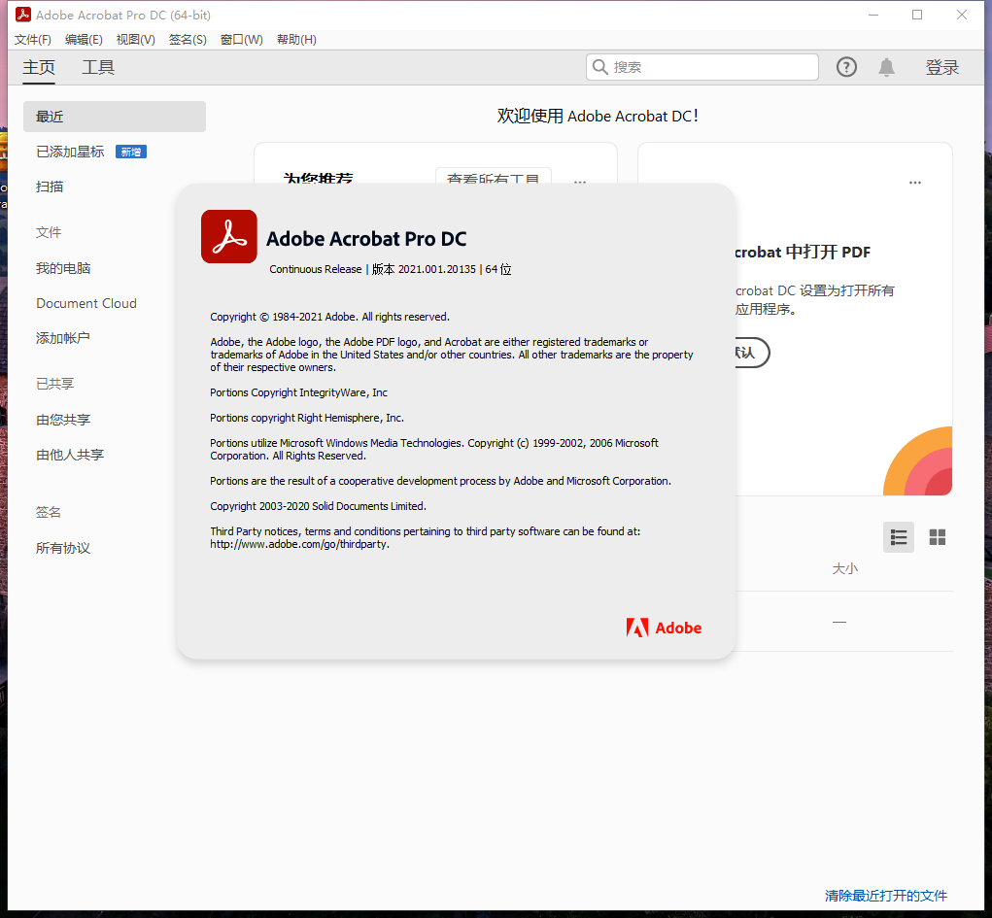This screenshot has width=992, height=918.
Task: Click the 清除最近打开的文件 link
Action: 885,896
